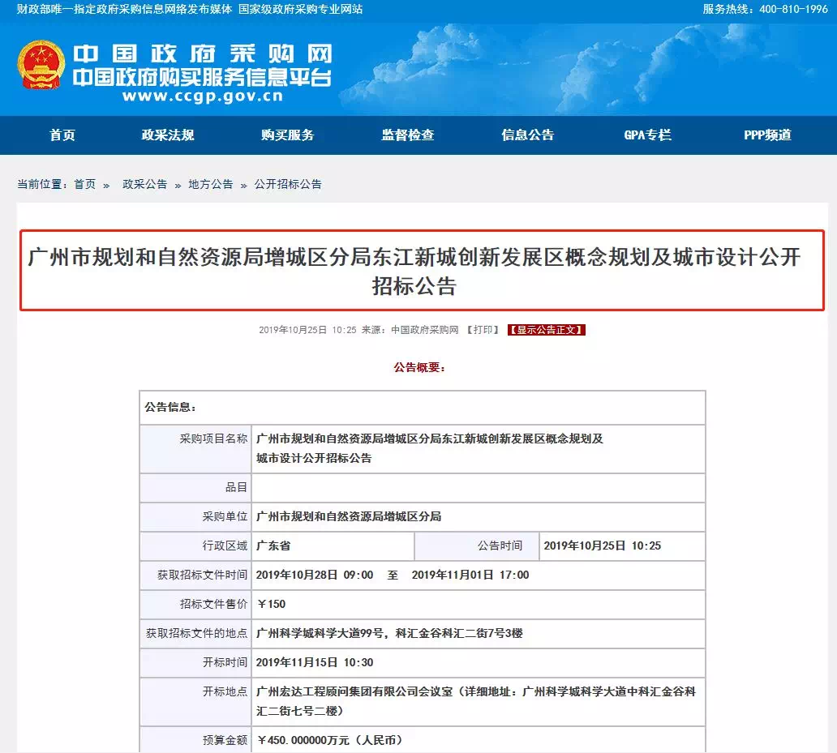The height and width of the screenshot is (753, 837).
Task: Click the 400-810-1996 service hotline number
Action: pos(788,9)
